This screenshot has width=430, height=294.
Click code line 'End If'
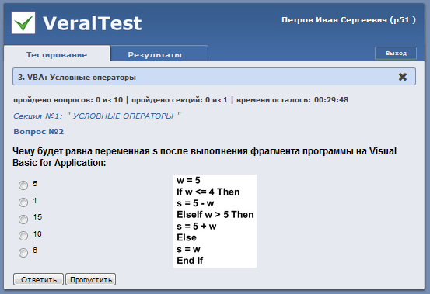[x=190, y=261]
